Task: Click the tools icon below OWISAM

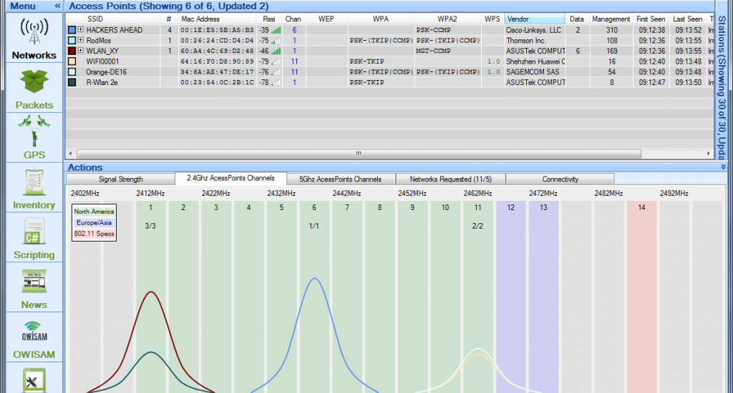Action: (x=34, y=380)
